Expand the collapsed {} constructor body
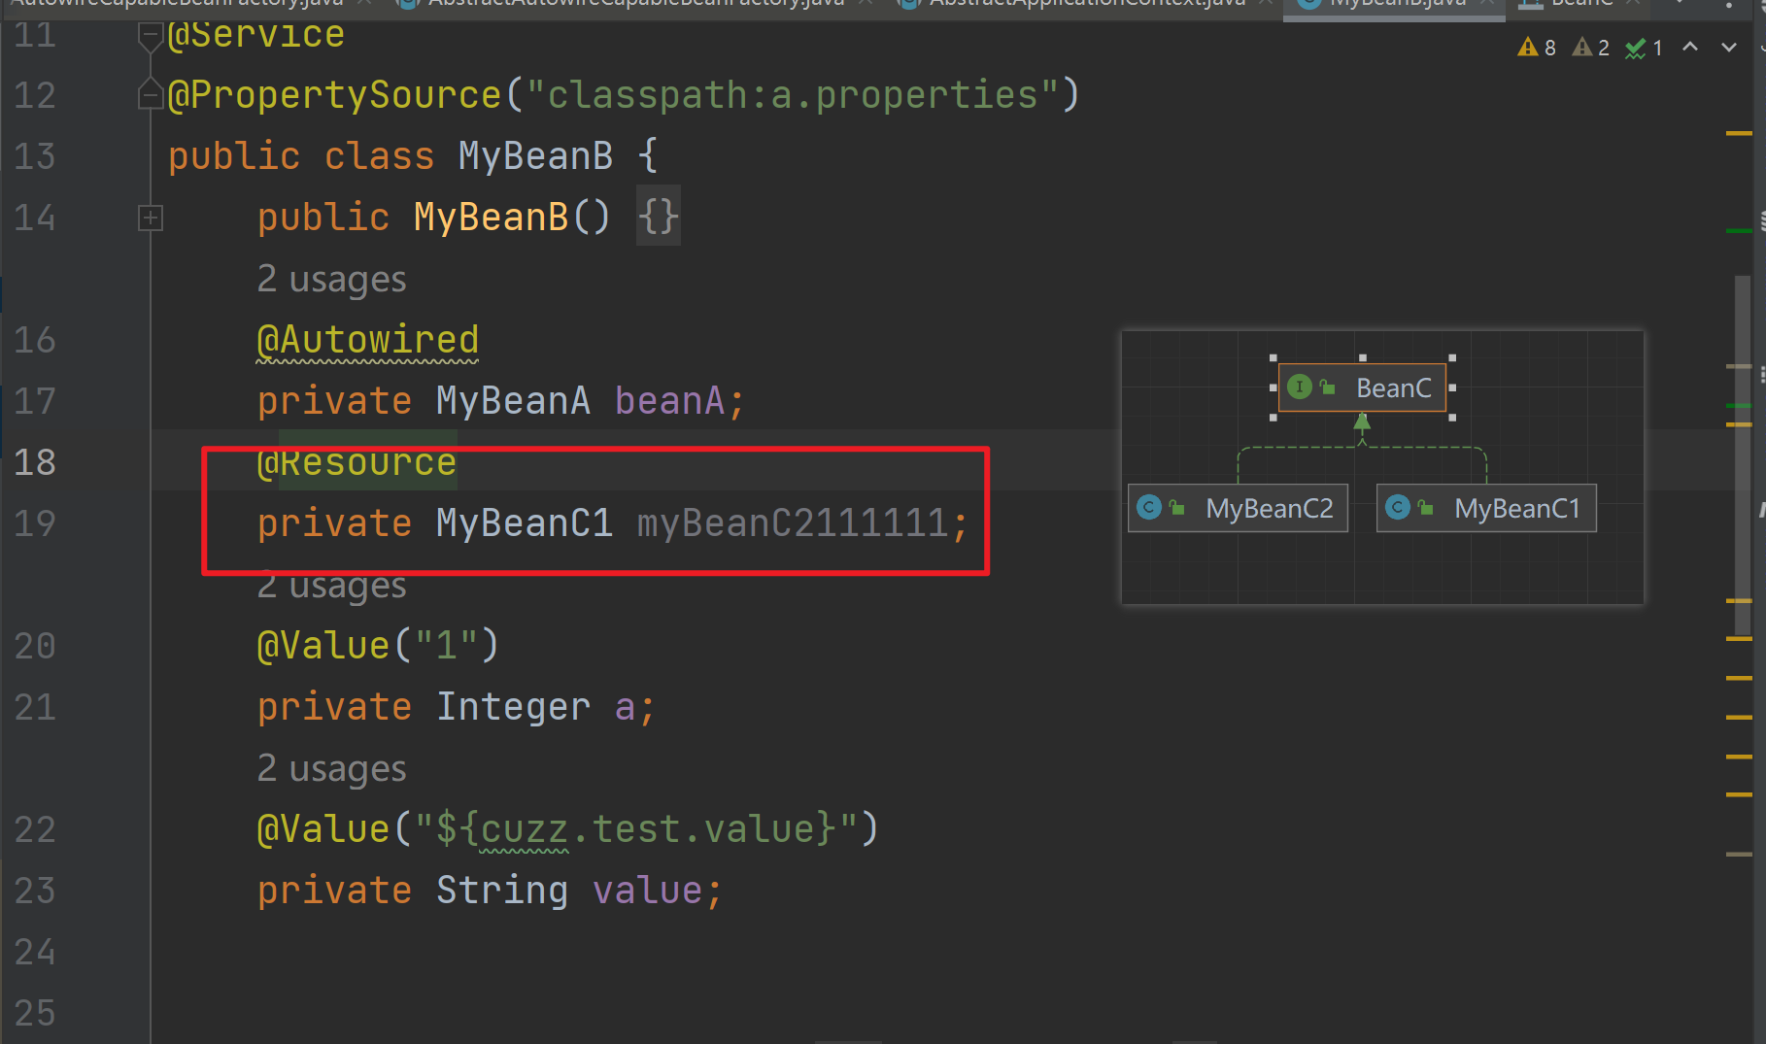 659,217
